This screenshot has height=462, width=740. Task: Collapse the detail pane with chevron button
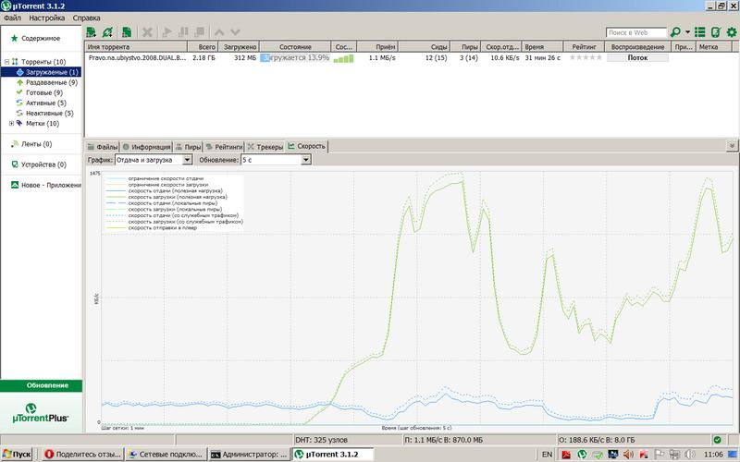732,146
